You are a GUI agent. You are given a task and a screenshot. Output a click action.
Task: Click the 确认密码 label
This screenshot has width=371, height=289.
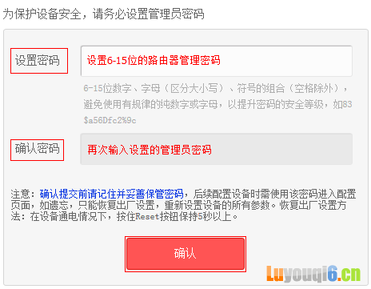(37, 149)
